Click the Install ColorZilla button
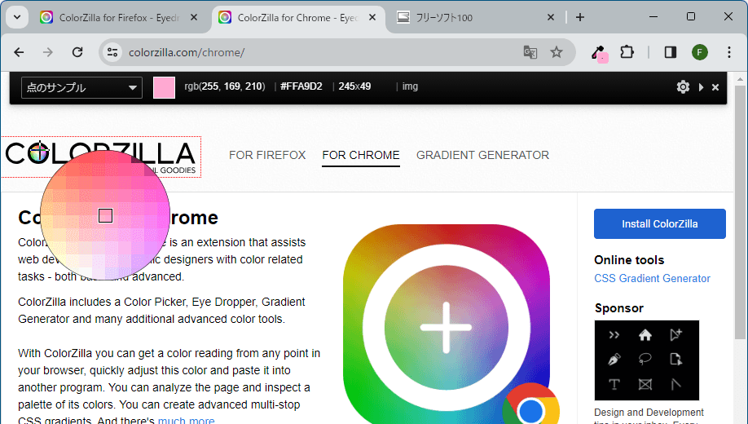 pos(660,223)
